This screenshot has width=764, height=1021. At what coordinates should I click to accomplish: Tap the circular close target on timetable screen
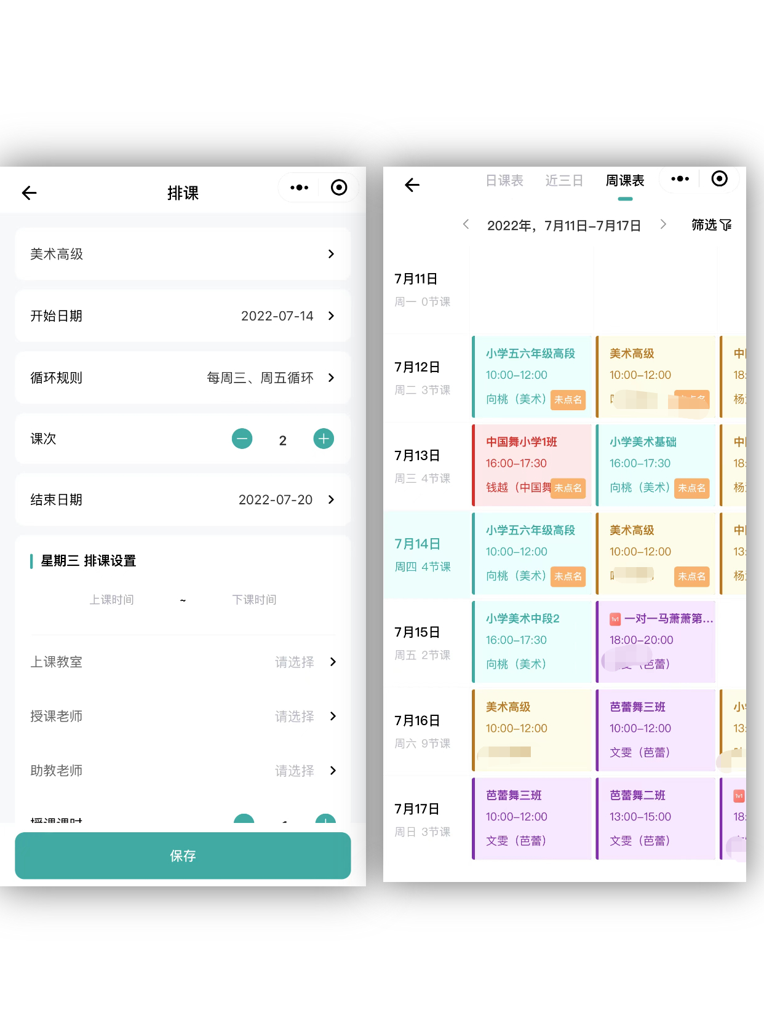click(x=719, y=178)
